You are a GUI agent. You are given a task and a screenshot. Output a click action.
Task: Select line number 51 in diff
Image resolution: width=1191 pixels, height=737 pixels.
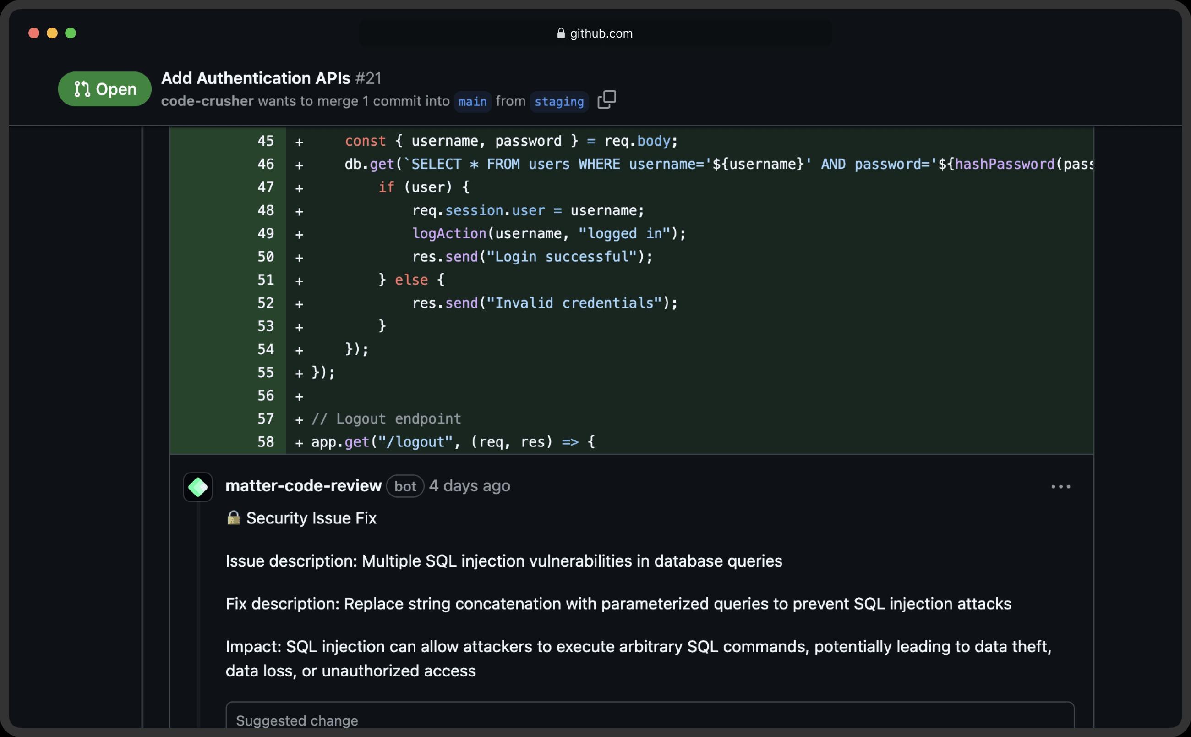pyautogui.click(x=266, y=280)
